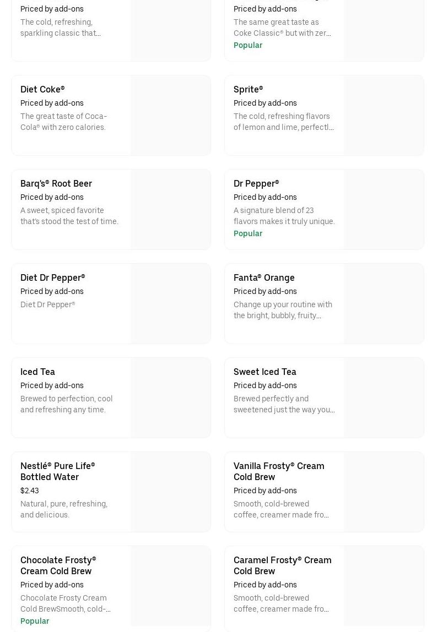Choose Caramel Frosty Cream Cold Brew title
The image size is (443, 632).
pyautogui.click(x=282, y=565)
